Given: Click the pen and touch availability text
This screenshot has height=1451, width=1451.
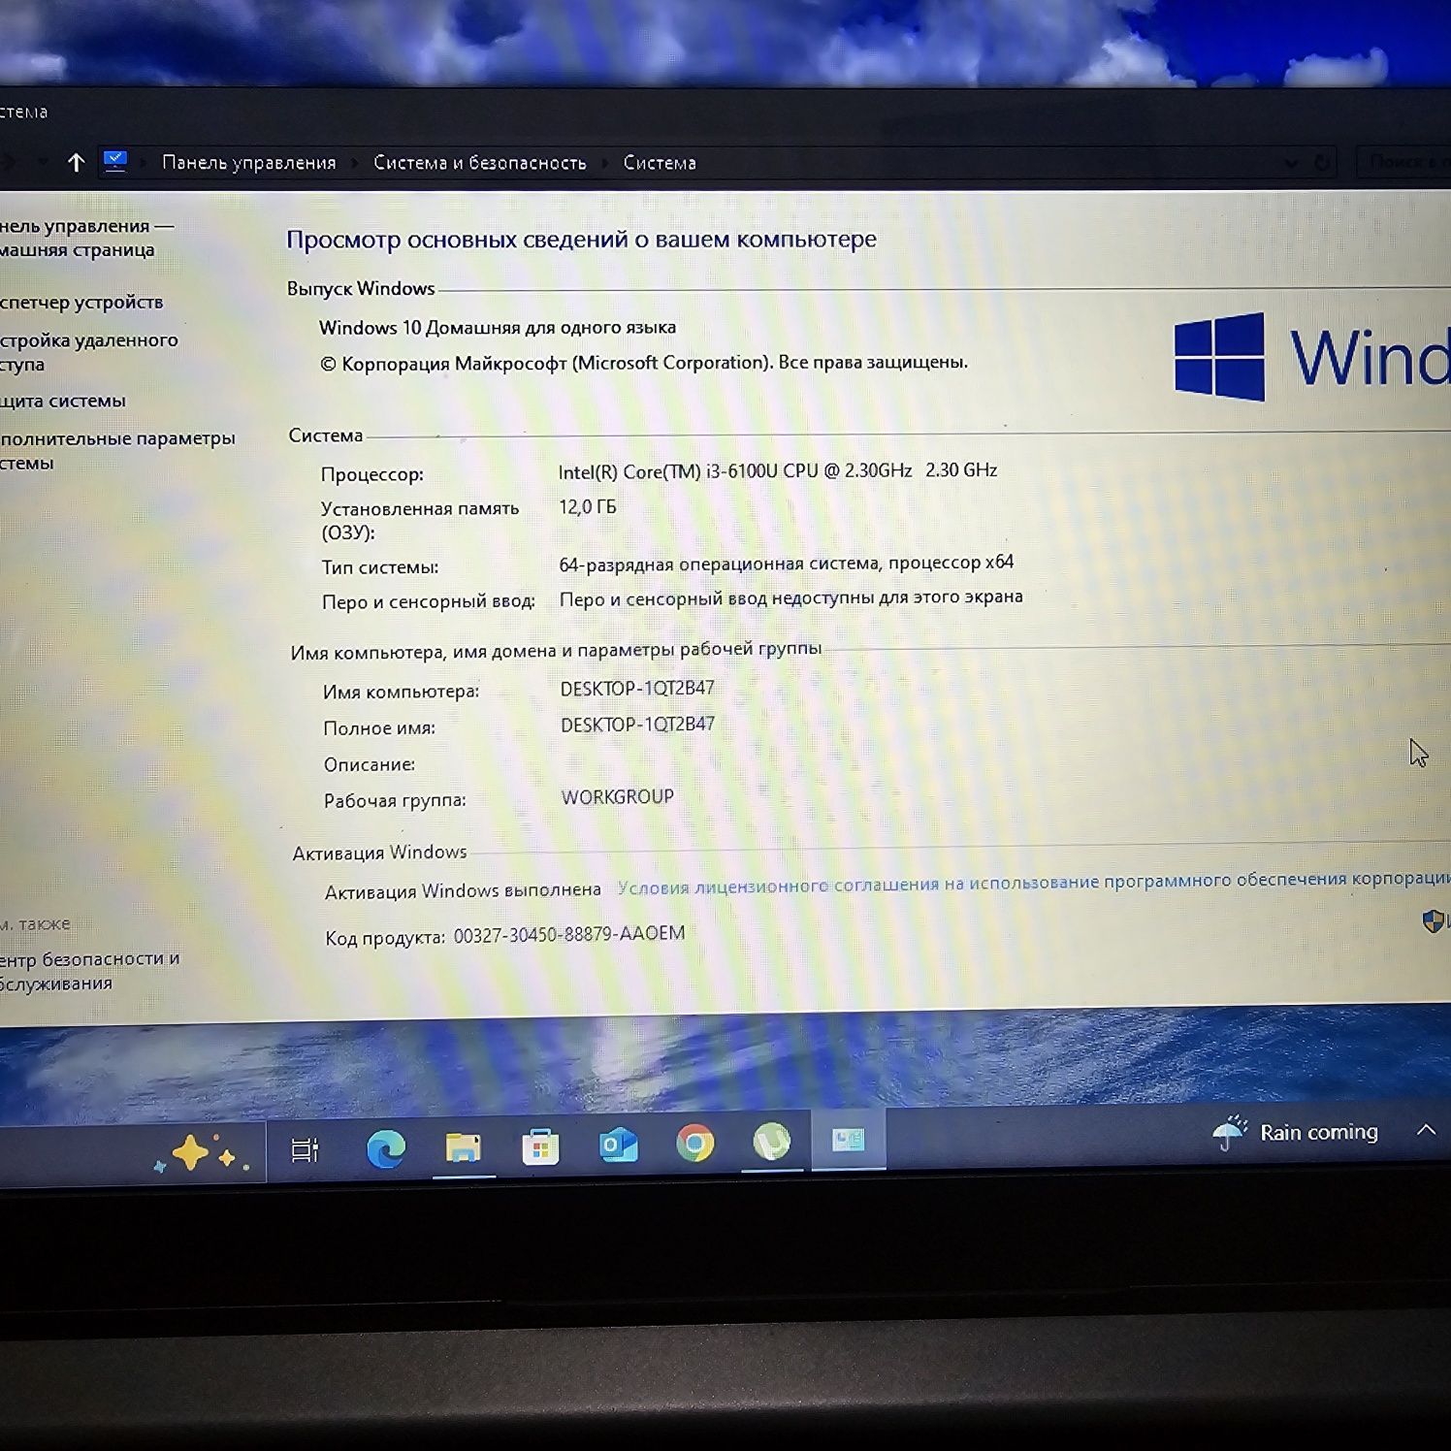Looking at the screenshot, I should pos(791,598).
